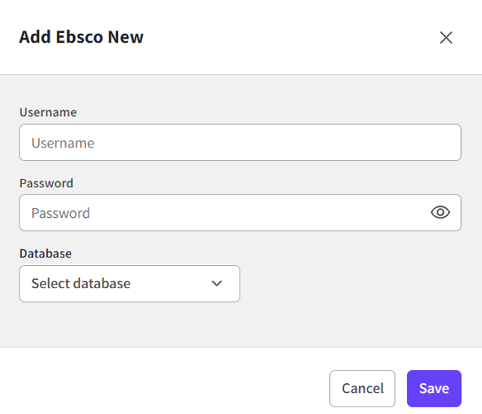Toggle password visibility with the eye icon
Viewport: 482px width, 414px height.
pyautogui.click(x=440, y=213)
